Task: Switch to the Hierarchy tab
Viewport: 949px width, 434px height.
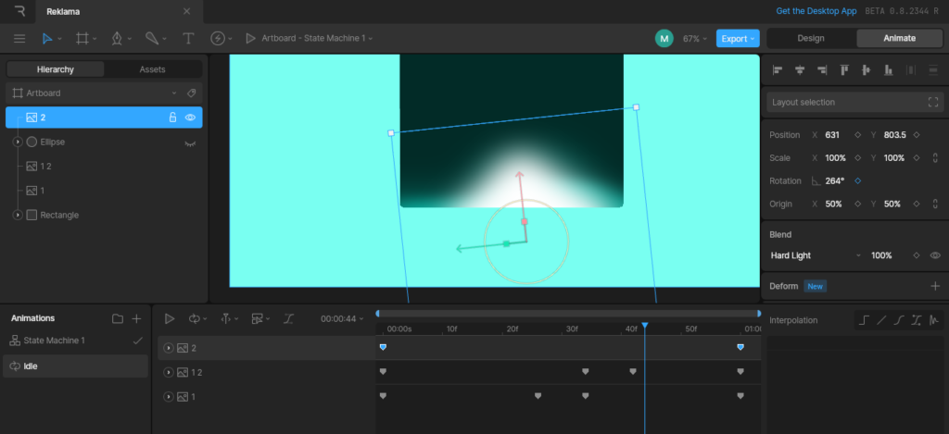Action: [55, 69]
